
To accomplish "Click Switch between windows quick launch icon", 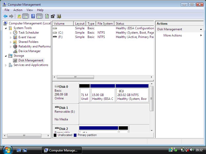I will coord(25,150).
